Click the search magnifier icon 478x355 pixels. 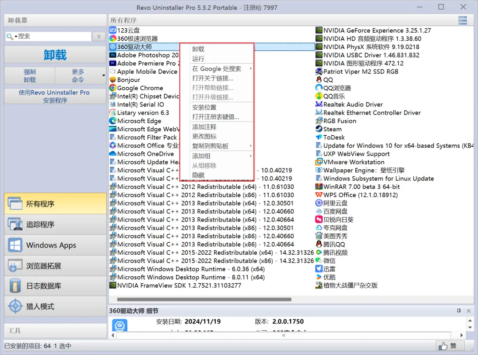(x=10, y=36)
